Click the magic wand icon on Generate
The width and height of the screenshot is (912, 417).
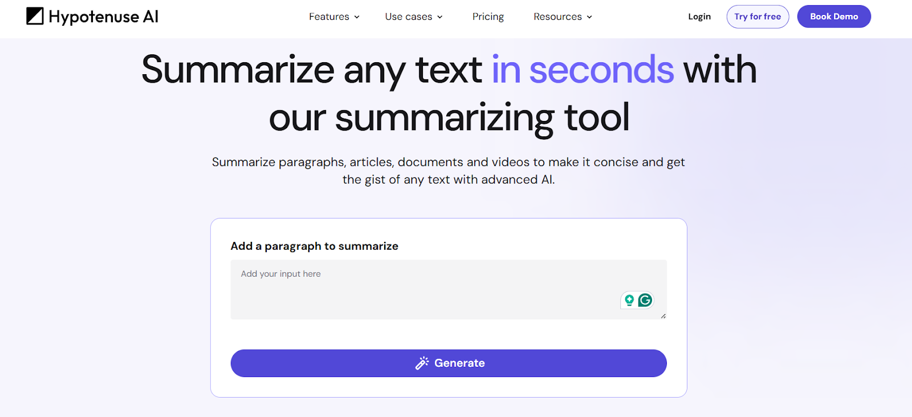pyautogui.click(x=422, y=363)
